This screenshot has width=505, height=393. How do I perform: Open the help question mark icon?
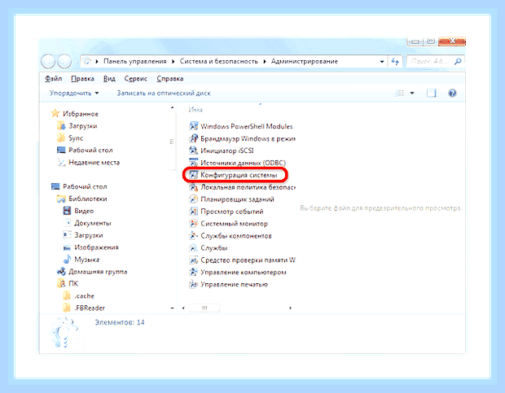coord(452,94)
